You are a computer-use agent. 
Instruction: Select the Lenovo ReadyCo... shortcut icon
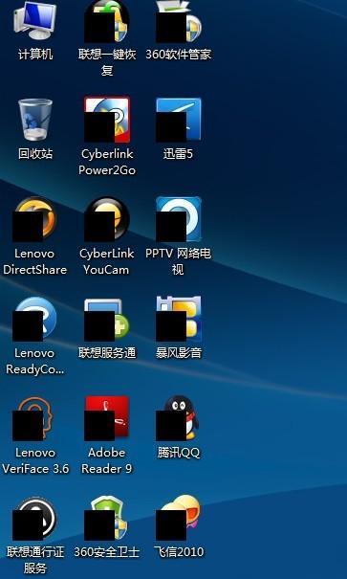[34, 319]
